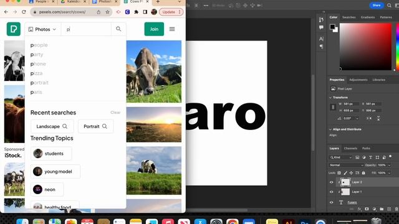Click Flip horizontal icon in Transform section
399x224 pixels.
pyautogui.click(x=369, y=118)
